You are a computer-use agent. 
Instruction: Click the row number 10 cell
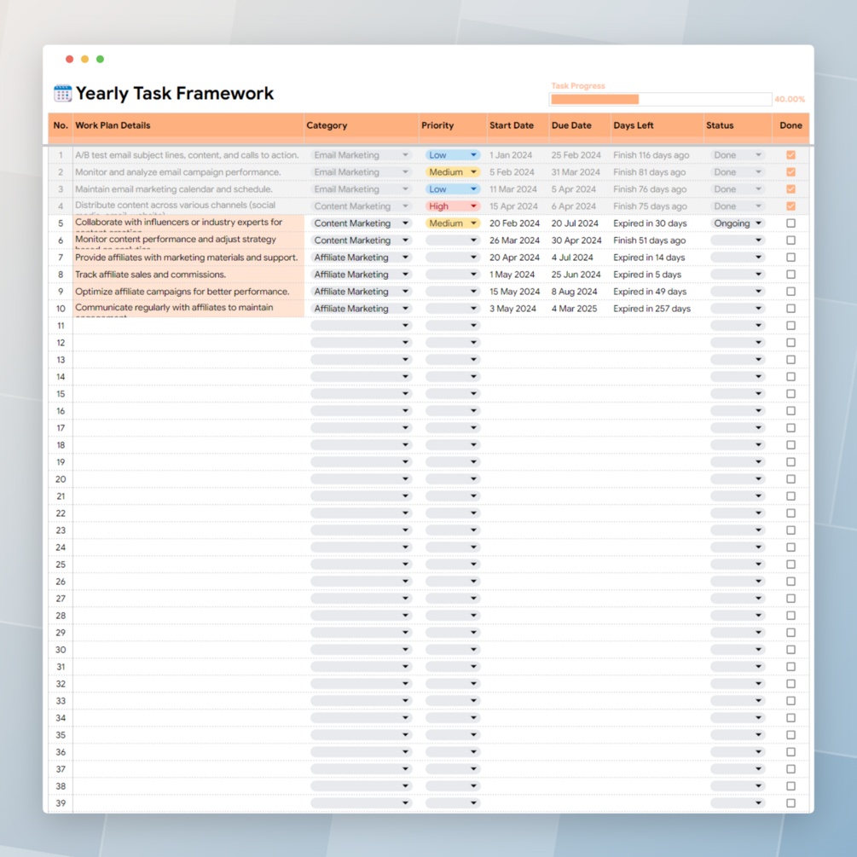pyautogui.click(x=61, y=308)
